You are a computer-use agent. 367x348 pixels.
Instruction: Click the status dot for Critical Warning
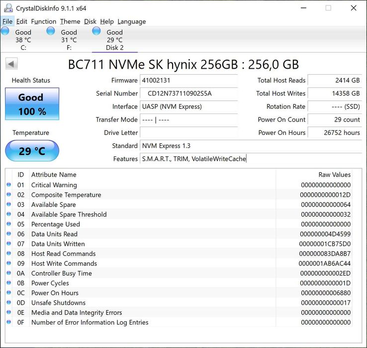pos(9,185)
